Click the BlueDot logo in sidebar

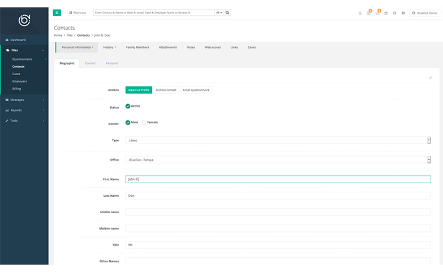tap(24, 21)
